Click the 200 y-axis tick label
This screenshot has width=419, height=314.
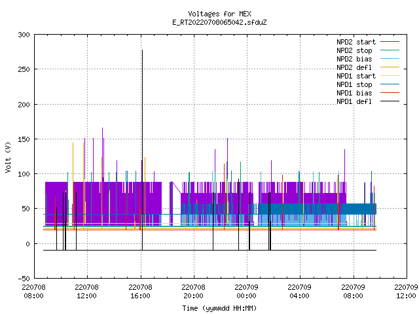(x=24, y=105)
